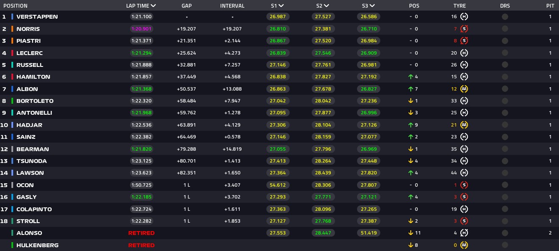Image resolution: width=559 pixels, height=251 pixels.
Task: Click Ocon's soft tyre icon
Action: click(464, 185)
